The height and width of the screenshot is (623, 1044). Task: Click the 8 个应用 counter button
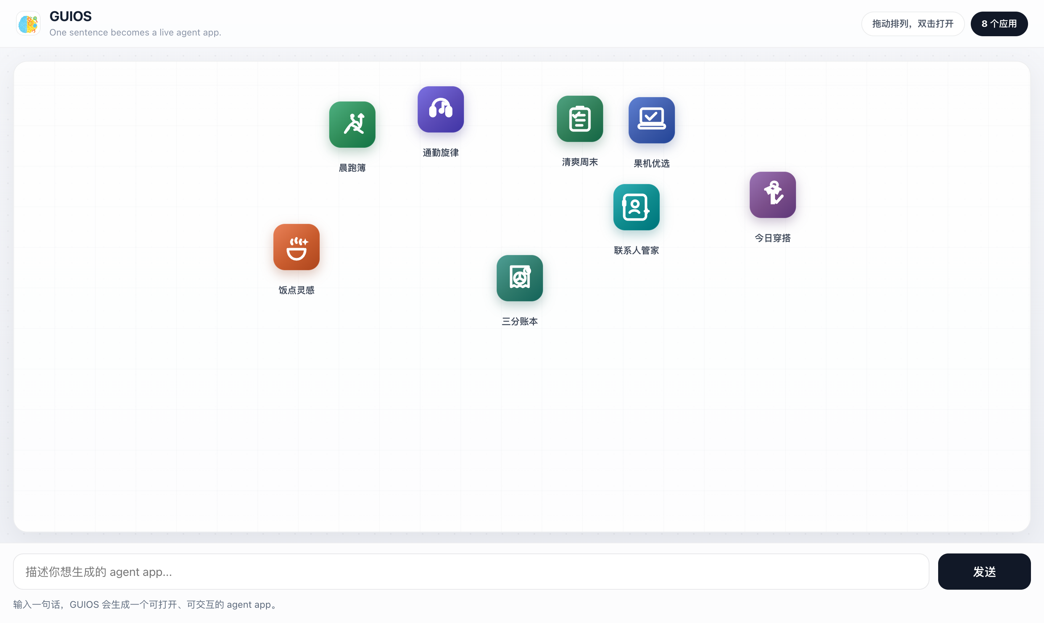tap(999, 24)
